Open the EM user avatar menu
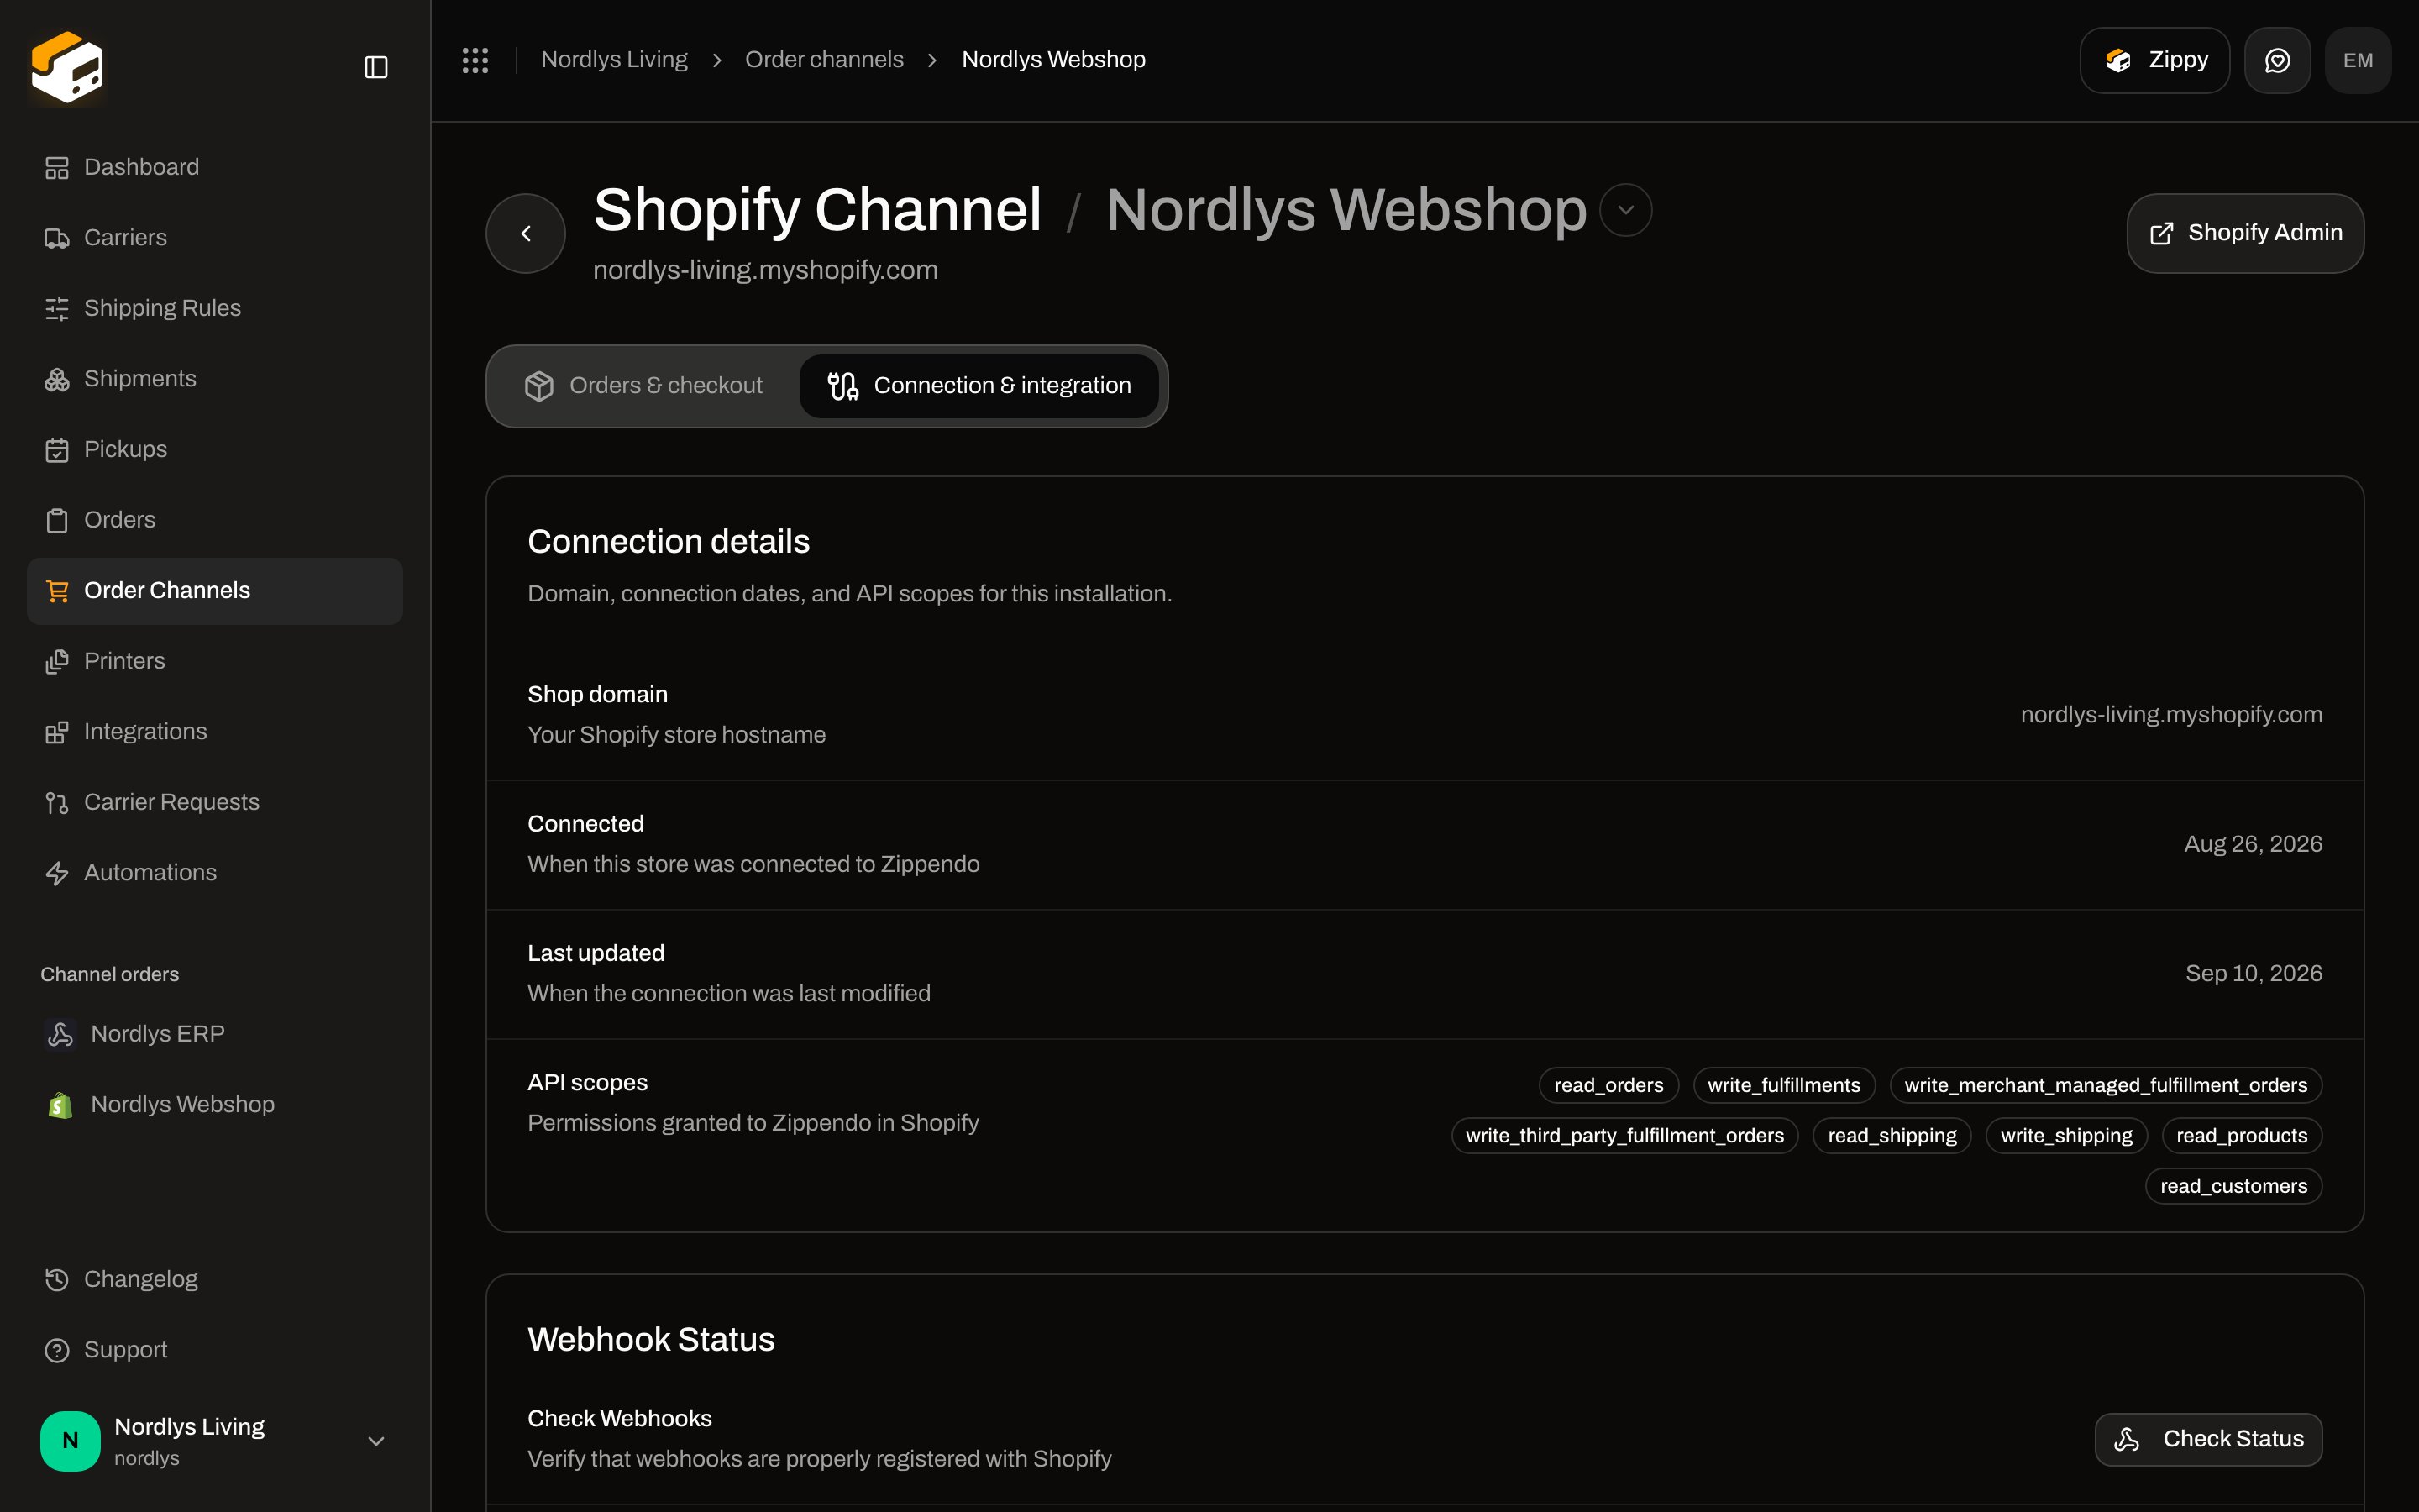The height and width of the screenshot is (1512, 2419). (x=2358, y=60)
